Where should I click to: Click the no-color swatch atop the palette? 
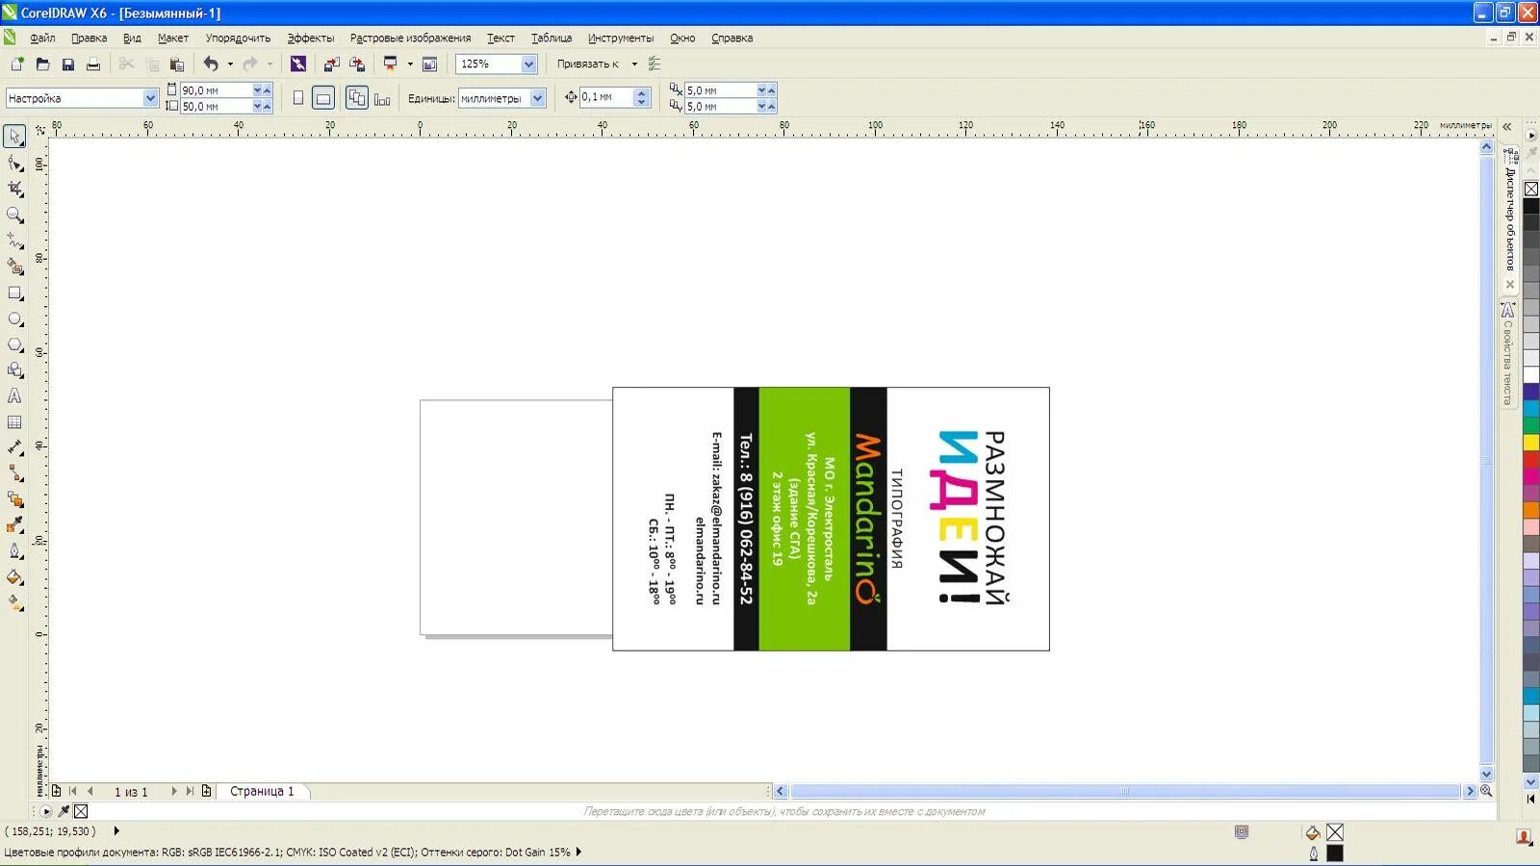click(x=1531, y=189)
